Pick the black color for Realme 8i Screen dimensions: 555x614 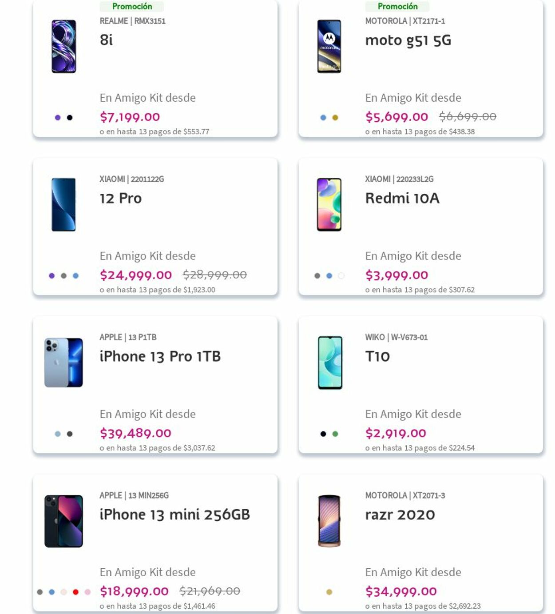coord(70,118)
